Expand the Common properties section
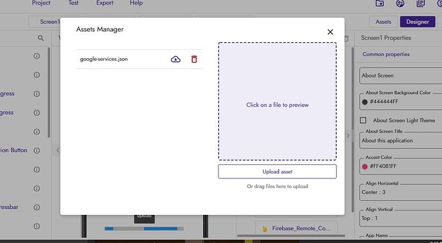This screenshot has height=243, width=442. coord(386,54)
